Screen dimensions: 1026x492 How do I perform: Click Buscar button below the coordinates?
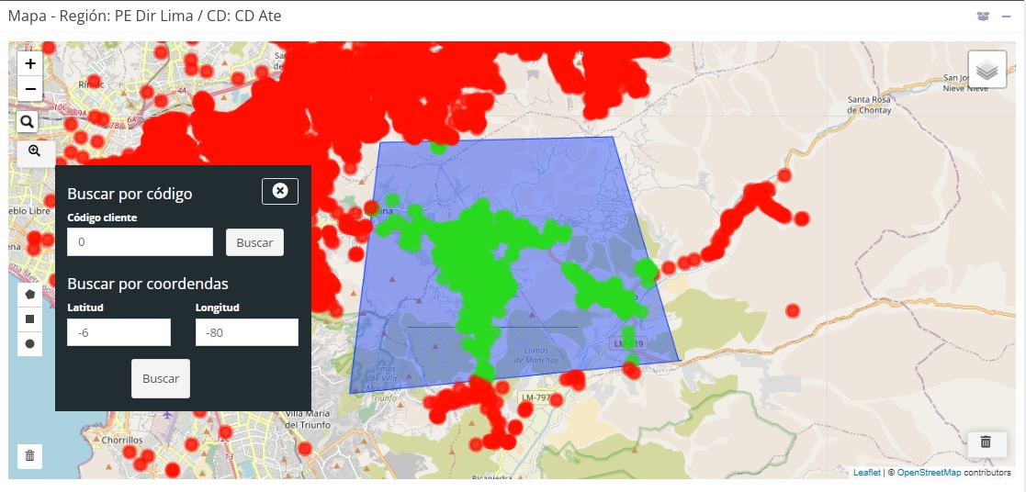(161, 378)
